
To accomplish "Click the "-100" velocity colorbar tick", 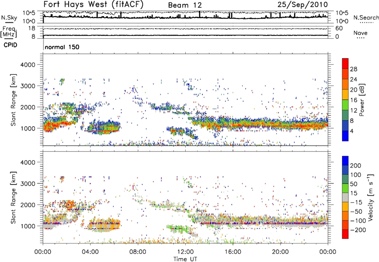I will tap(358, 221).
